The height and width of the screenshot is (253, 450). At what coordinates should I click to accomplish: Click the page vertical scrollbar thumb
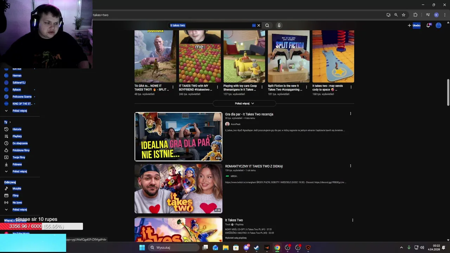[448, 92]
